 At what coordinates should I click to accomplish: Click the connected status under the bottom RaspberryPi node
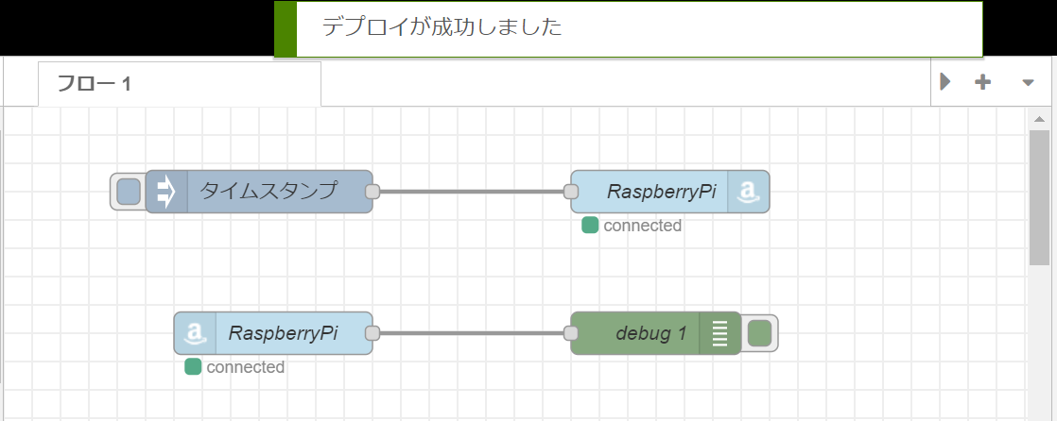(x=246, y=368)
